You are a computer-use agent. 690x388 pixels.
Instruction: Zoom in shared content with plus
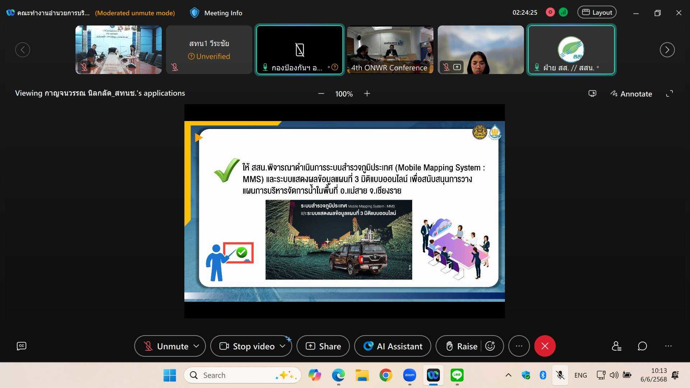coord(367,94)
